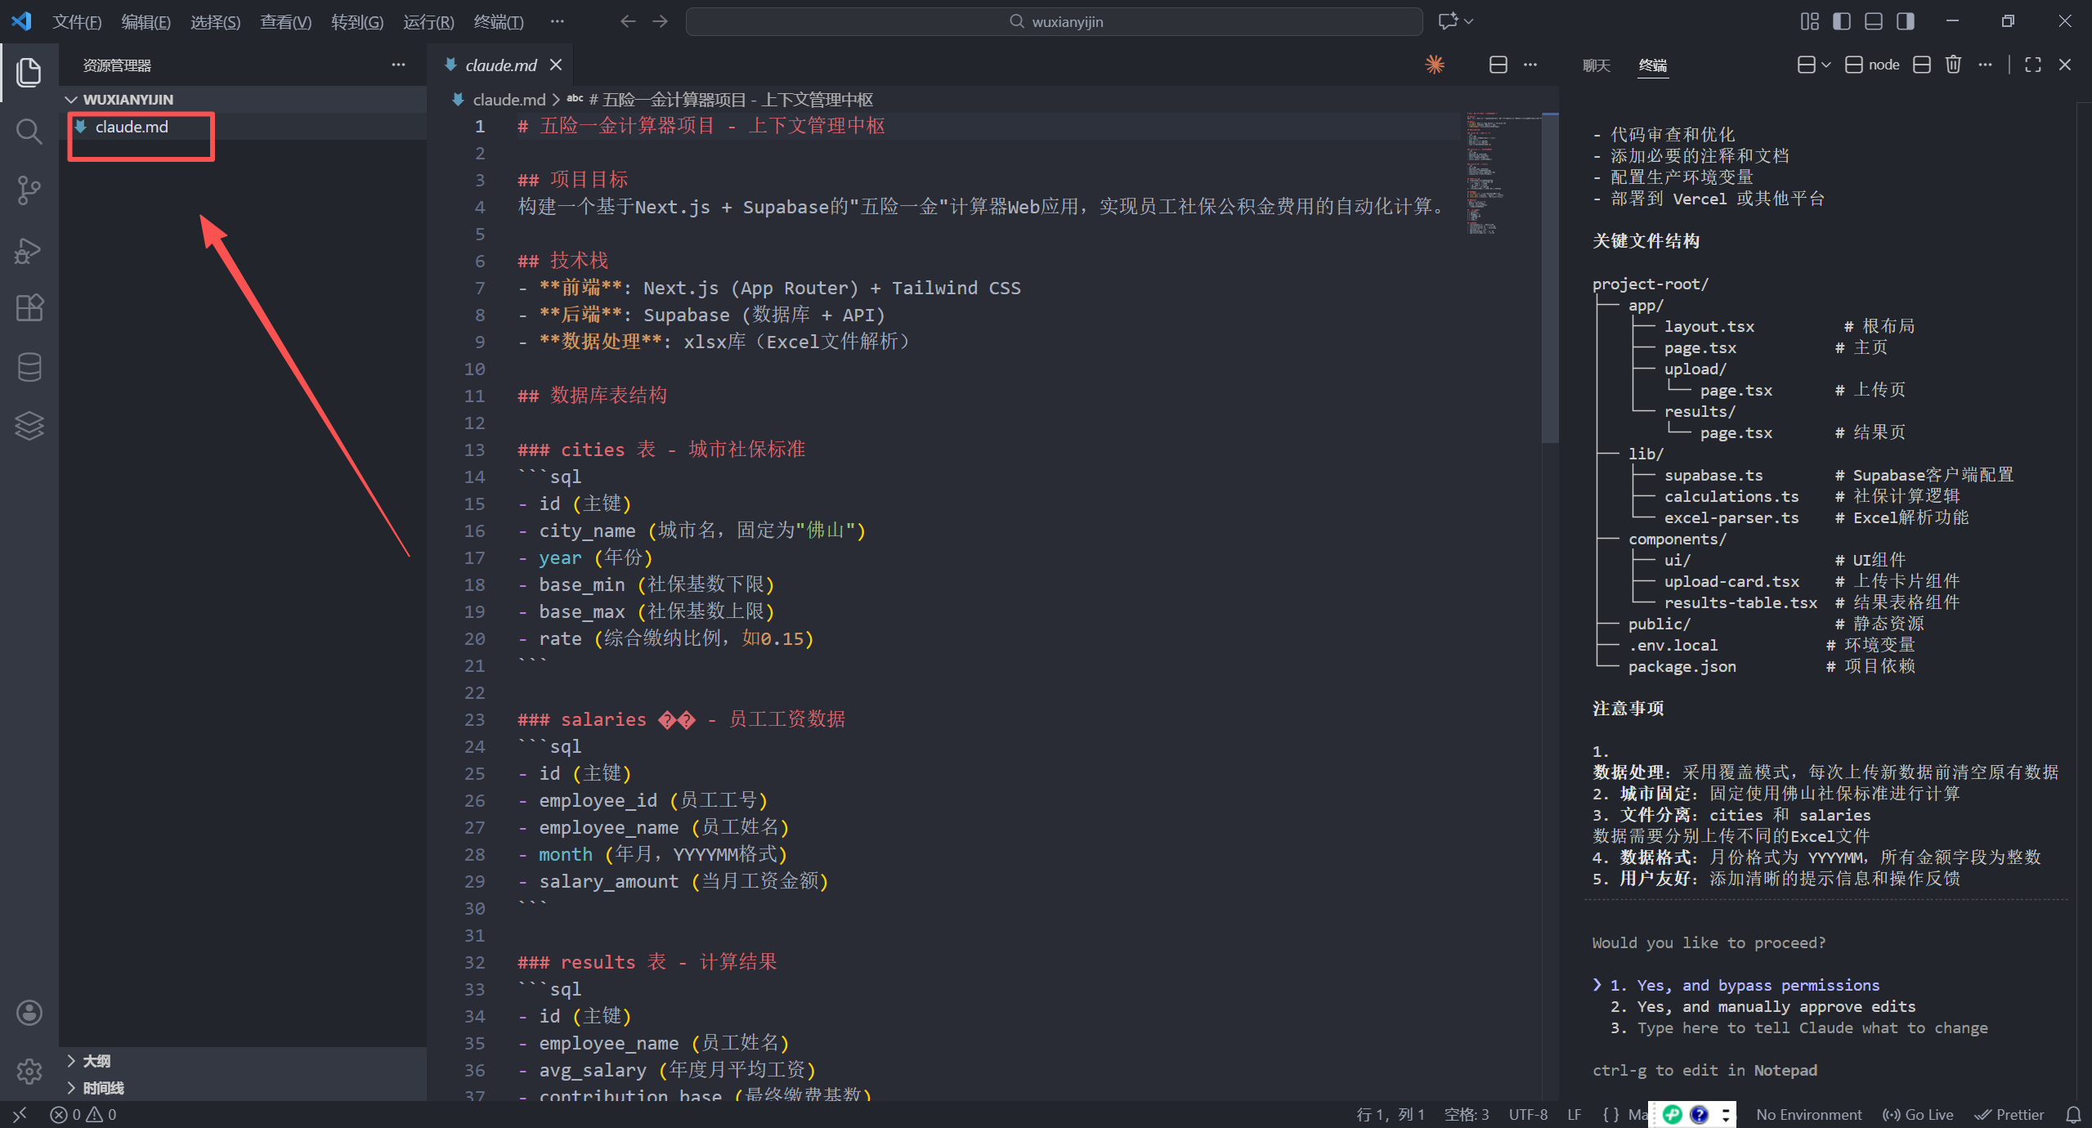
Task: Close the claude.md editor tab
Action: 556,65
